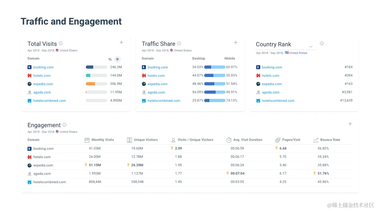Image resolution: width=376 pixels, height=210 pixels.
Task: Click the Unique Visitors person icon
Action: 130,140
